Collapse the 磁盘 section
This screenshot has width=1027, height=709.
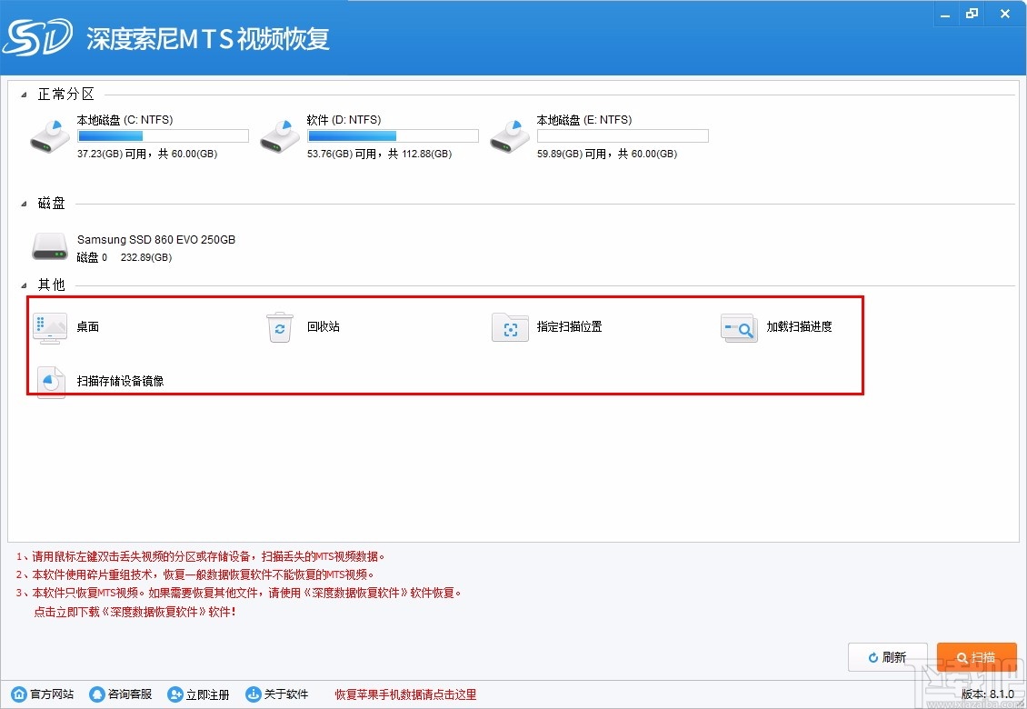coord(23,203)
